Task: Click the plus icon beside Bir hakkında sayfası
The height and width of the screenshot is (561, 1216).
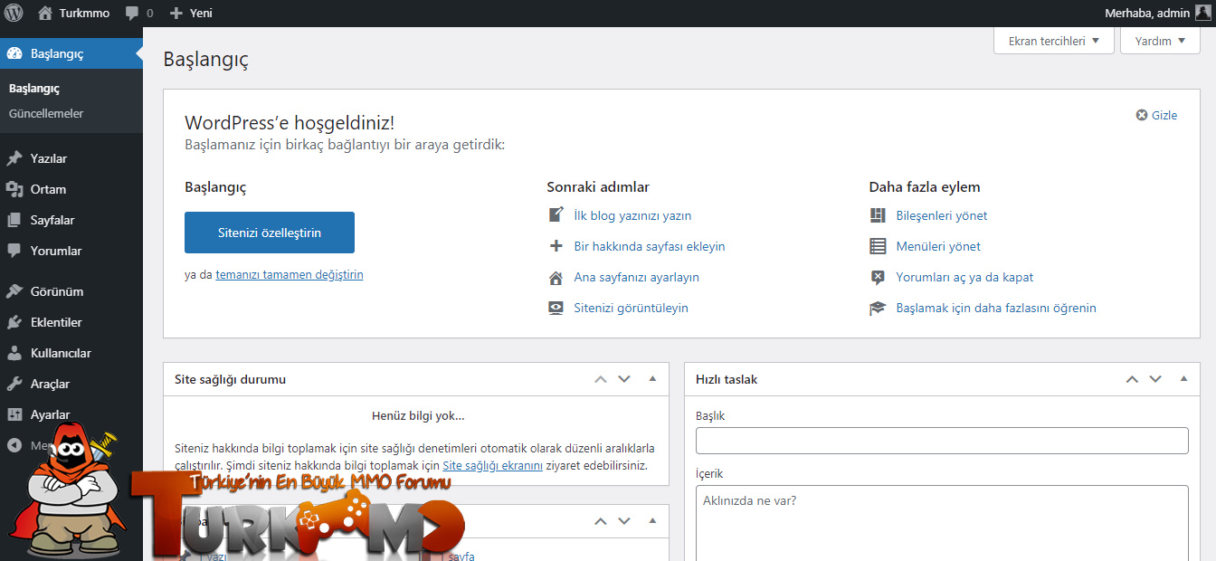Action: [x=556, y=246]
